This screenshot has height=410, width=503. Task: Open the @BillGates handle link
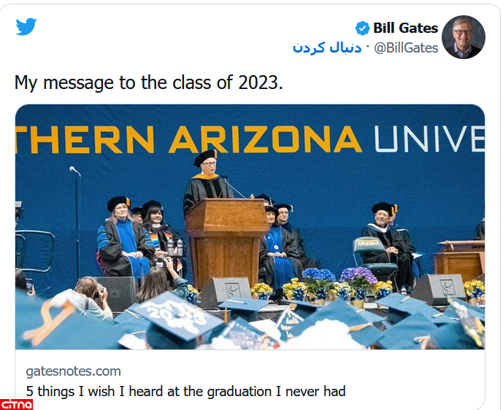[x=406, y=48]
